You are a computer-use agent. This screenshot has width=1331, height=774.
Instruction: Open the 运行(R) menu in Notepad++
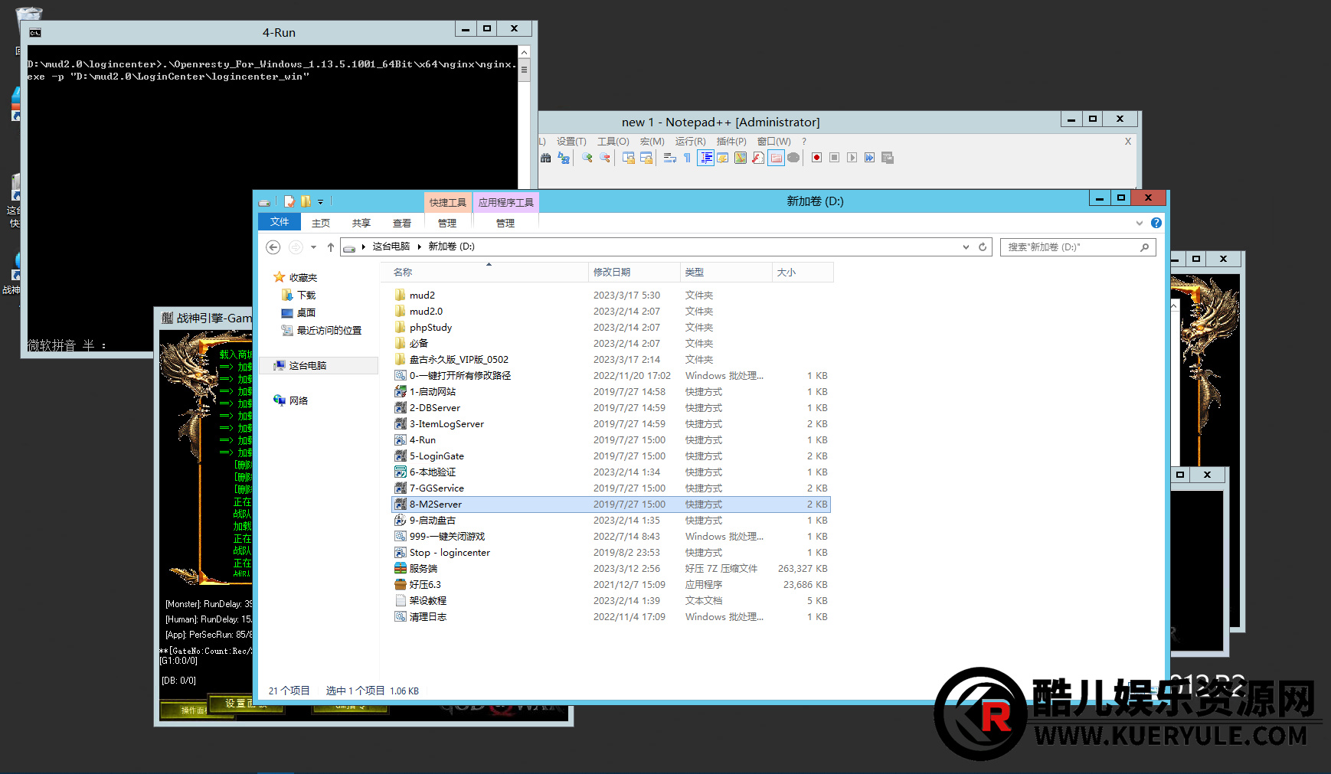pyautogui.click(x=690, y=142)
